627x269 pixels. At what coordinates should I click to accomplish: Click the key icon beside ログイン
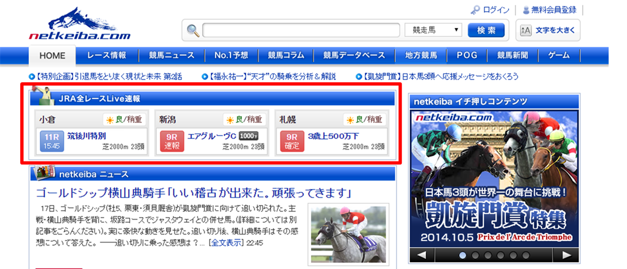click(475, 10)
